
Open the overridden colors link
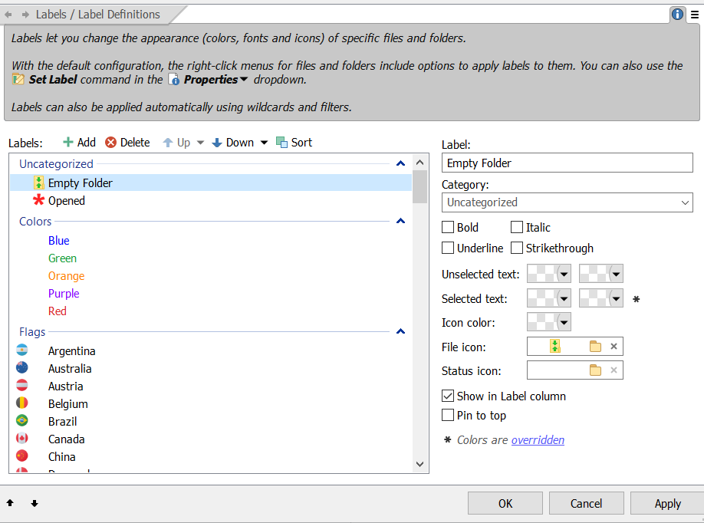(538, 440)
